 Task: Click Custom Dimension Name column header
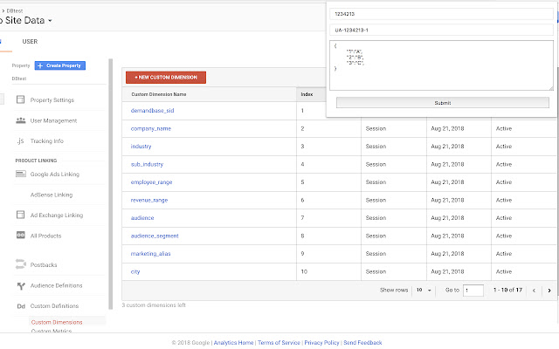click(159, 94)
